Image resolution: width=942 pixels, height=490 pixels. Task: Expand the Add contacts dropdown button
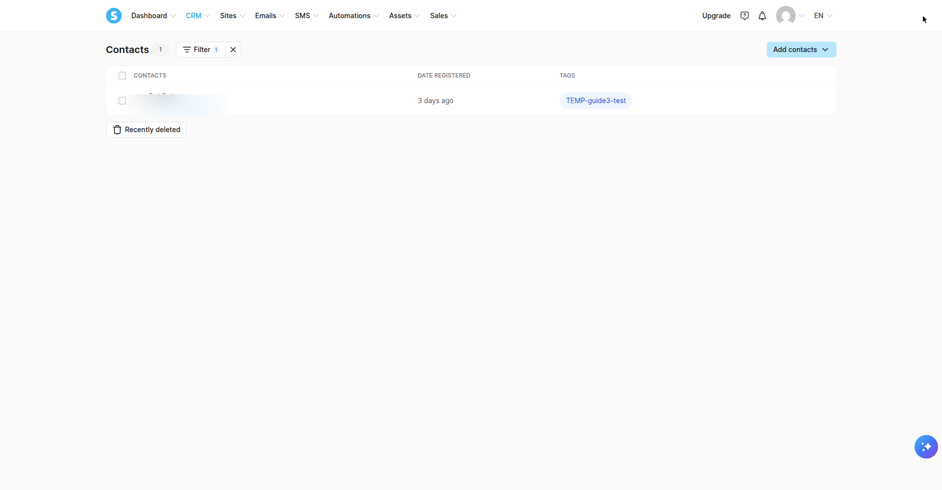[801, 50]
